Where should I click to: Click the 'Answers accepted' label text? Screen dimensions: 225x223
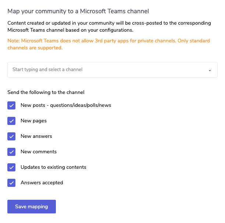coord(42,183)
